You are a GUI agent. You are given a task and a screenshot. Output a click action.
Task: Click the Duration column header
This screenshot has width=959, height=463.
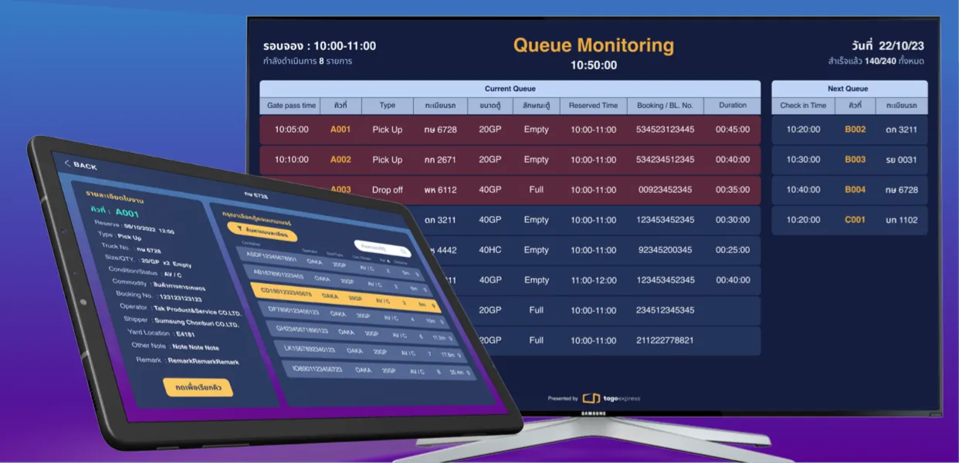[x=732, y=106]
